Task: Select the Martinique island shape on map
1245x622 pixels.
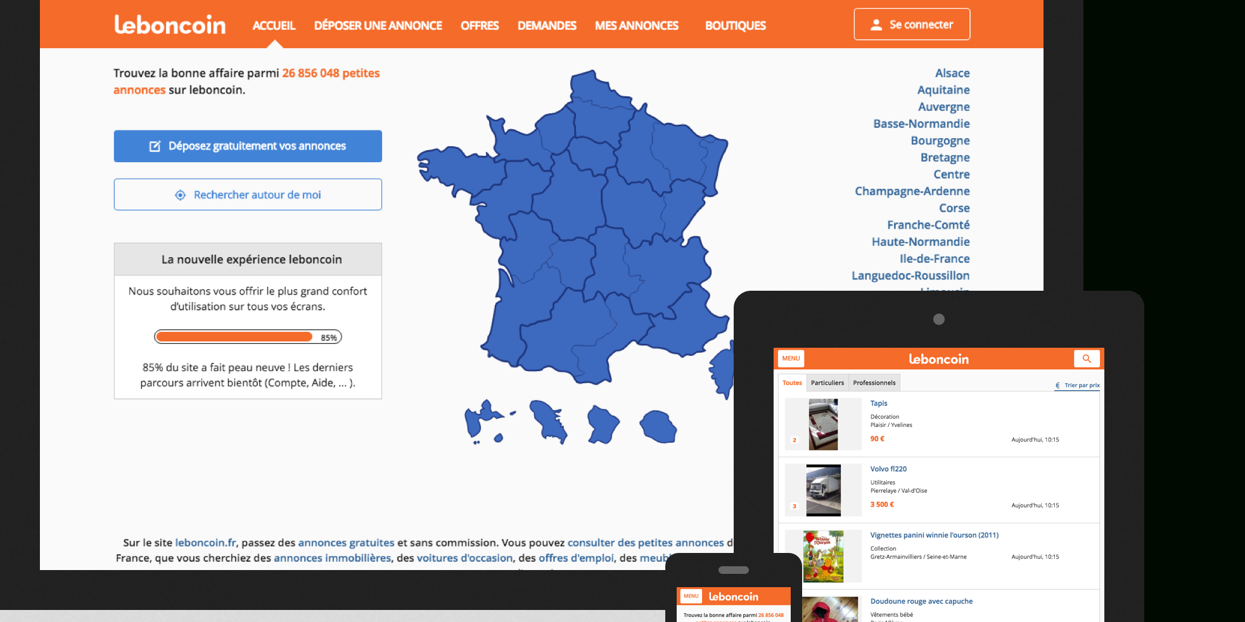Action: 548,420
